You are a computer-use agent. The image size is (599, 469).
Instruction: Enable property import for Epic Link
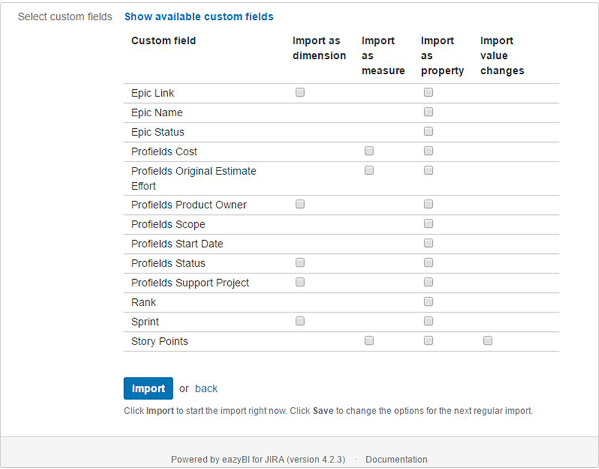tap(428, 92)
